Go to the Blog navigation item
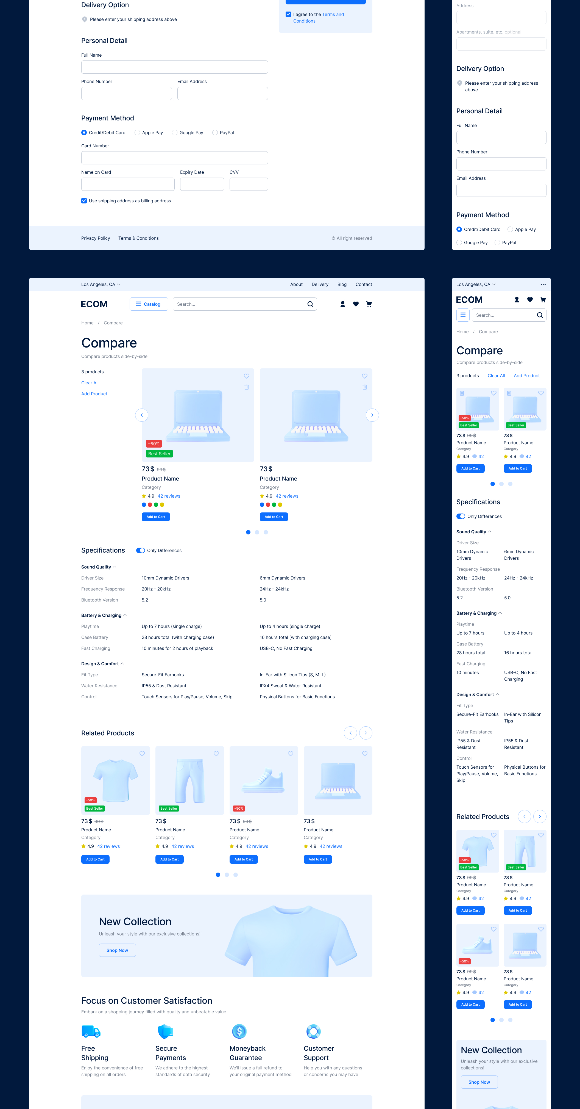This screenshot has width=580, height=1109. (342, 284)
